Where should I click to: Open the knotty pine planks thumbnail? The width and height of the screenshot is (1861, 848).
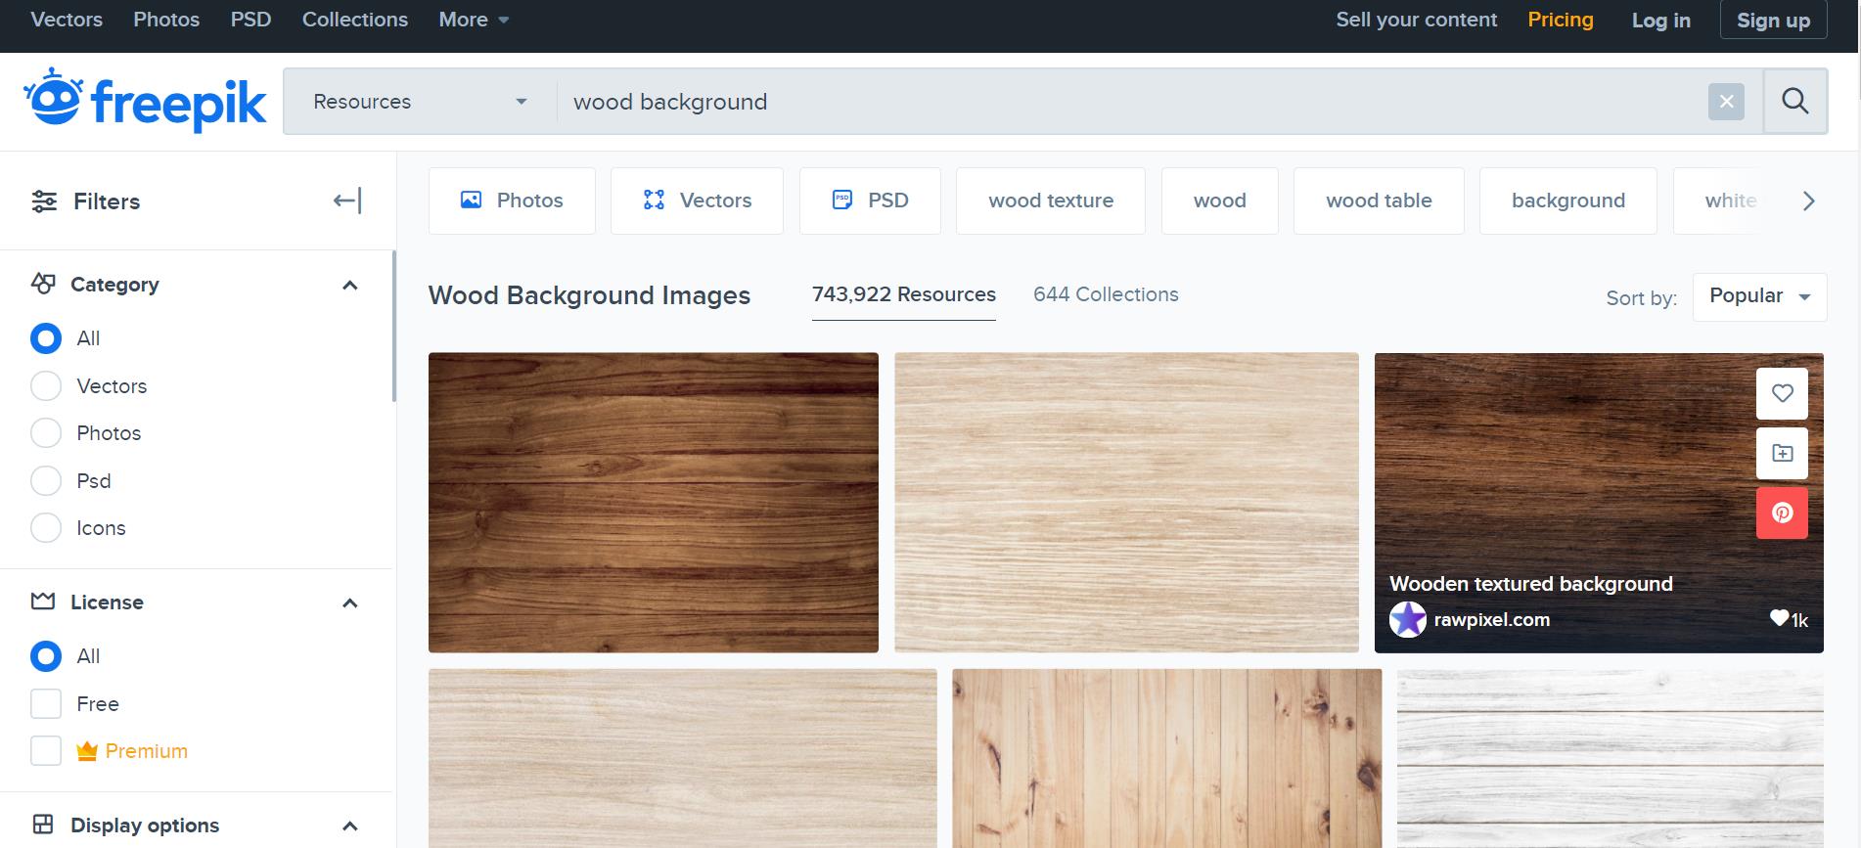tap(1166, 758)
